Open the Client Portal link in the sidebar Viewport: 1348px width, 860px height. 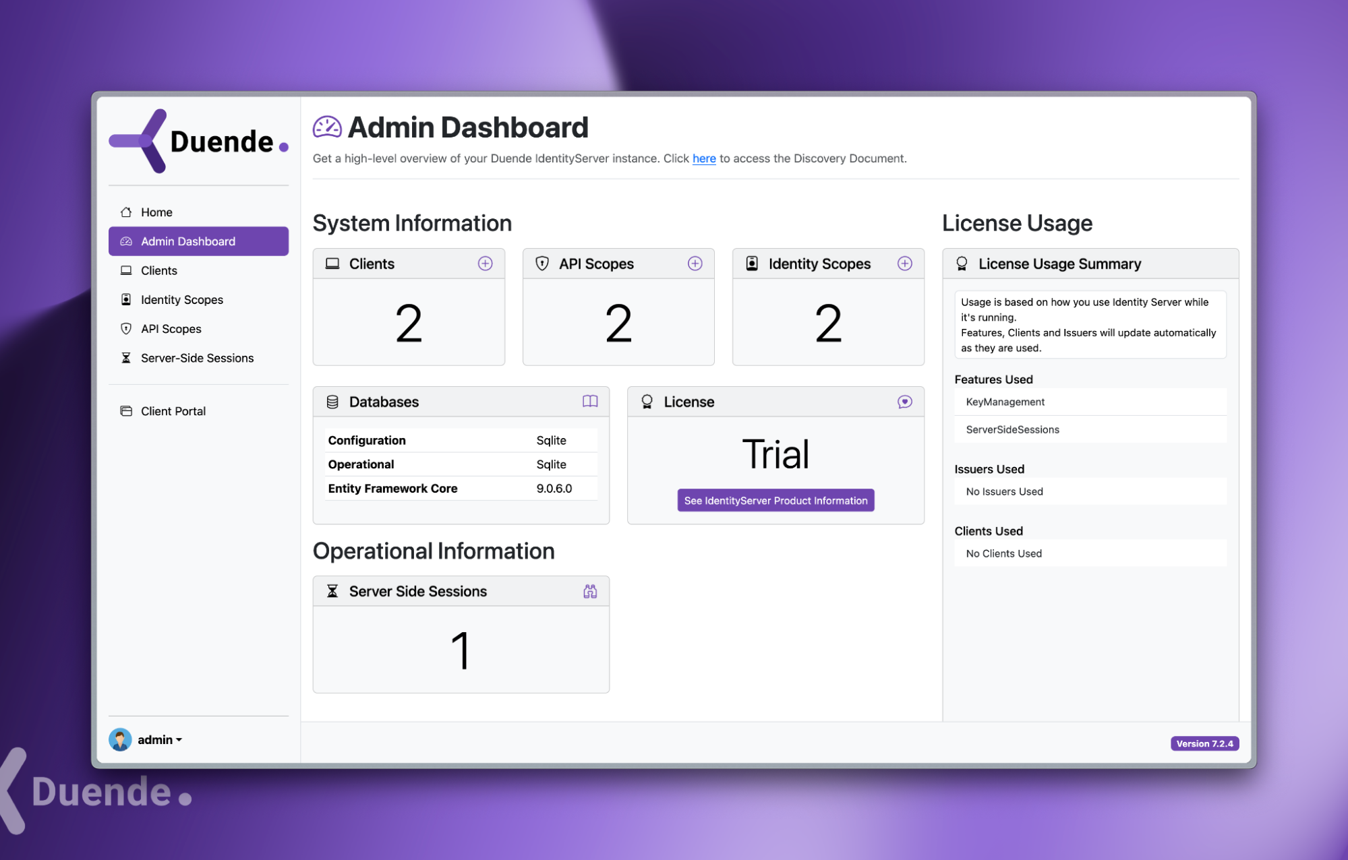pyautogui.click(x=198, y=411)
